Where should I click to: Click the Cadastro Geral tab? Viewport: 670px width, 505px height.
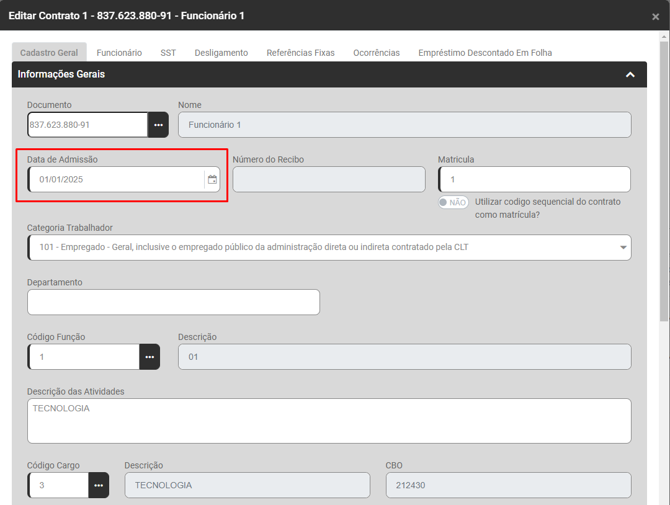49,53
